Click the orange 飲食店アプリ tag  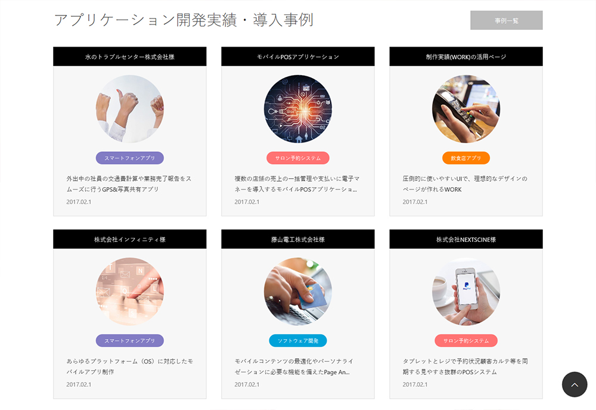pos(466,158)
